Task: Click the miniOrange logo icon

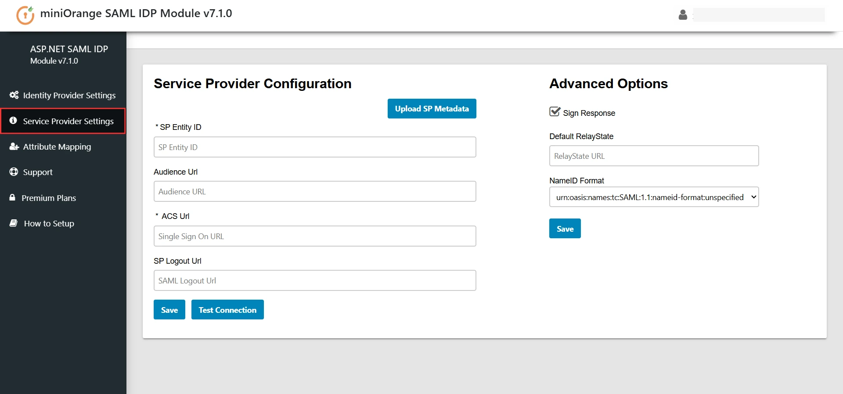Action: 25,15
